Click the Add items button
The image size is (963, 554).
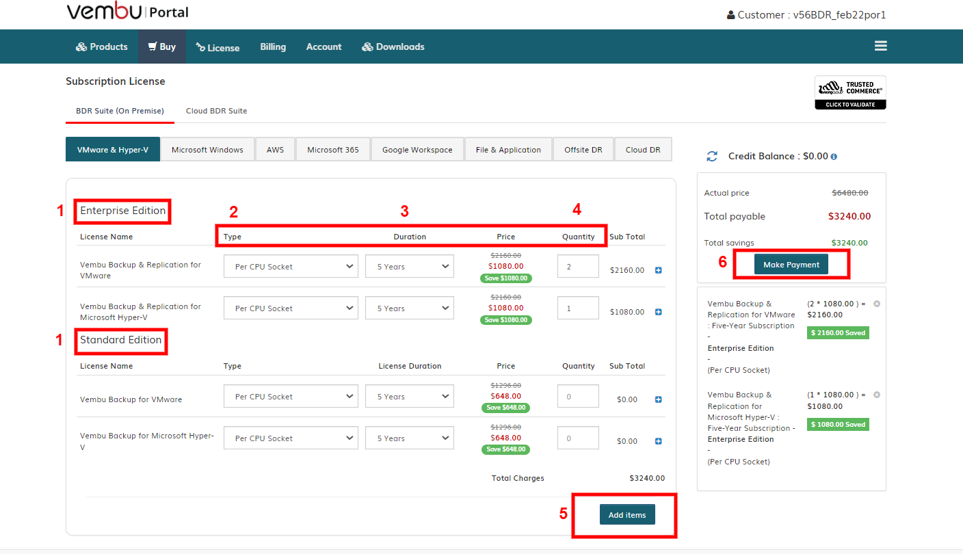click(627, 515)
